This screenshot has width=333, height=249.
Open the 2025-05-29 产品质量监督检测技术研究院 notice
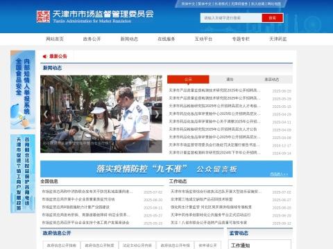click(x=214, y=98)
